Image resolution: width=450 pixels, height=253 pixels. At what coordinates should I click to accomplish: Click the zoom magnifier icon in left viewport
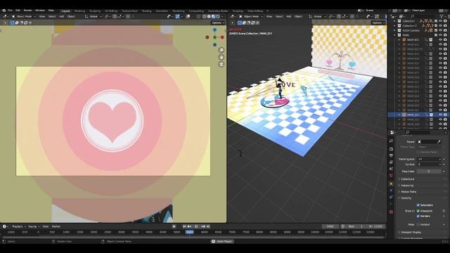point(221,50)
